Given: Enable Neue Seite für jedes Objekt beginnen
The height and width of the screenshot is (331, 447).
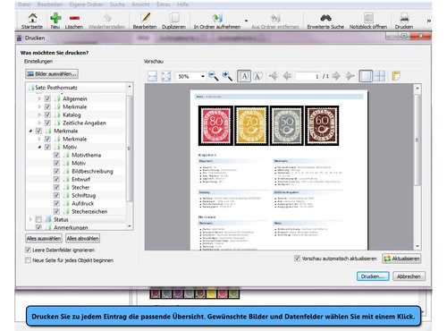Looking at the screenshot, I should click(28, 260).
